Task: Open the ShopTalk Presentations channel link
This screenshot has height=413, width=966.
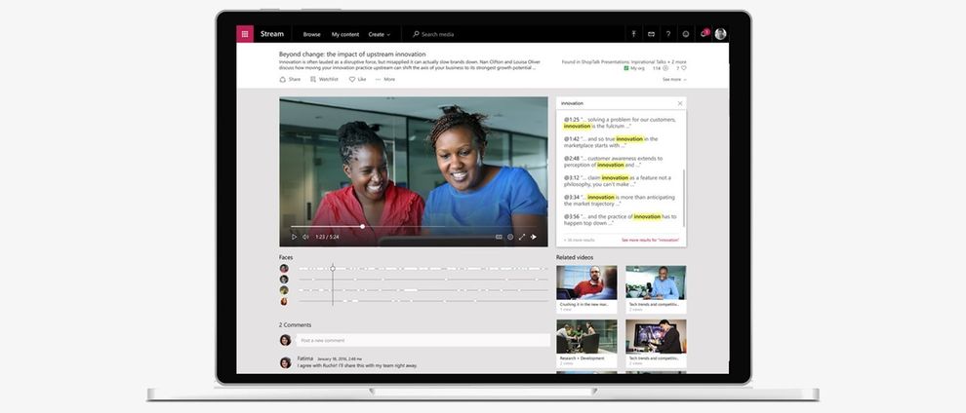Action: click(x=603, y=62)
